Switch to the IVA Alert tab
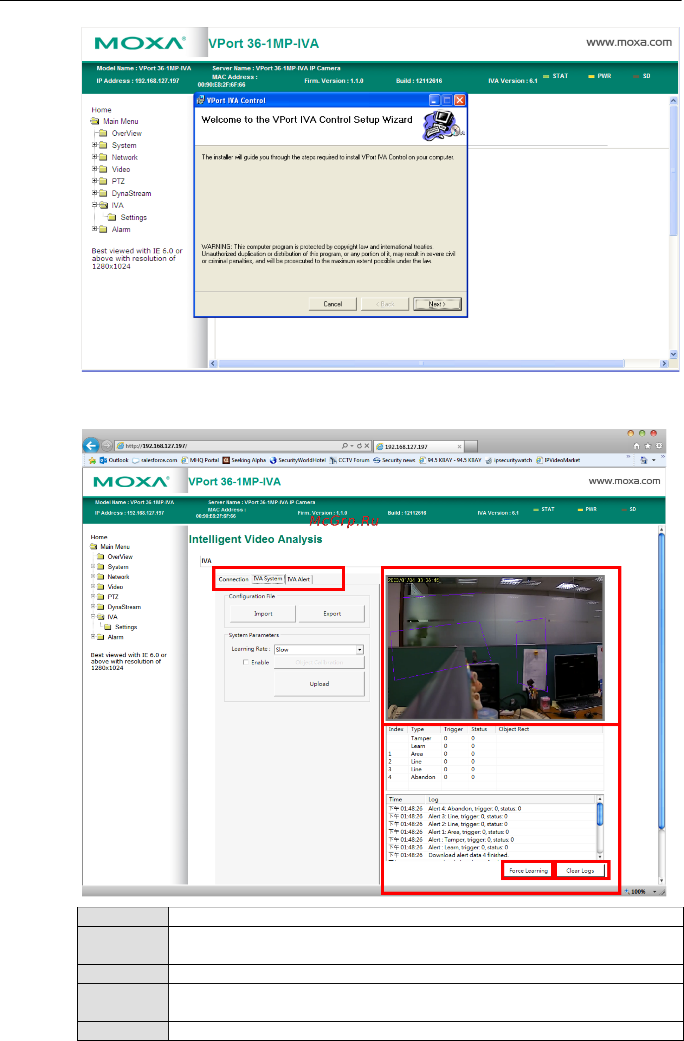The image size is (684, 1041). 299,579
